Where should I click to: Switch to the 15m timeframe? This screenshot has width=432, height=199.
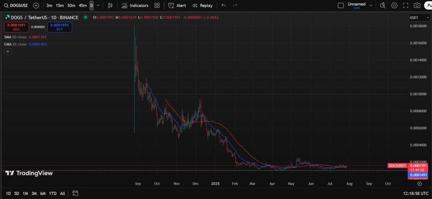pos(59,5)
